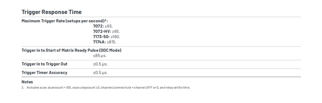Select the "7174A:" model label
This screenshot has height=103, width=322.
point(99,42)
